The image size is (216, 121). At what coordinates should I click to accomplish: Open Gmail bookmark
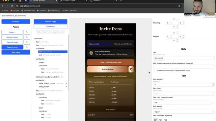[x=5, y=10]
